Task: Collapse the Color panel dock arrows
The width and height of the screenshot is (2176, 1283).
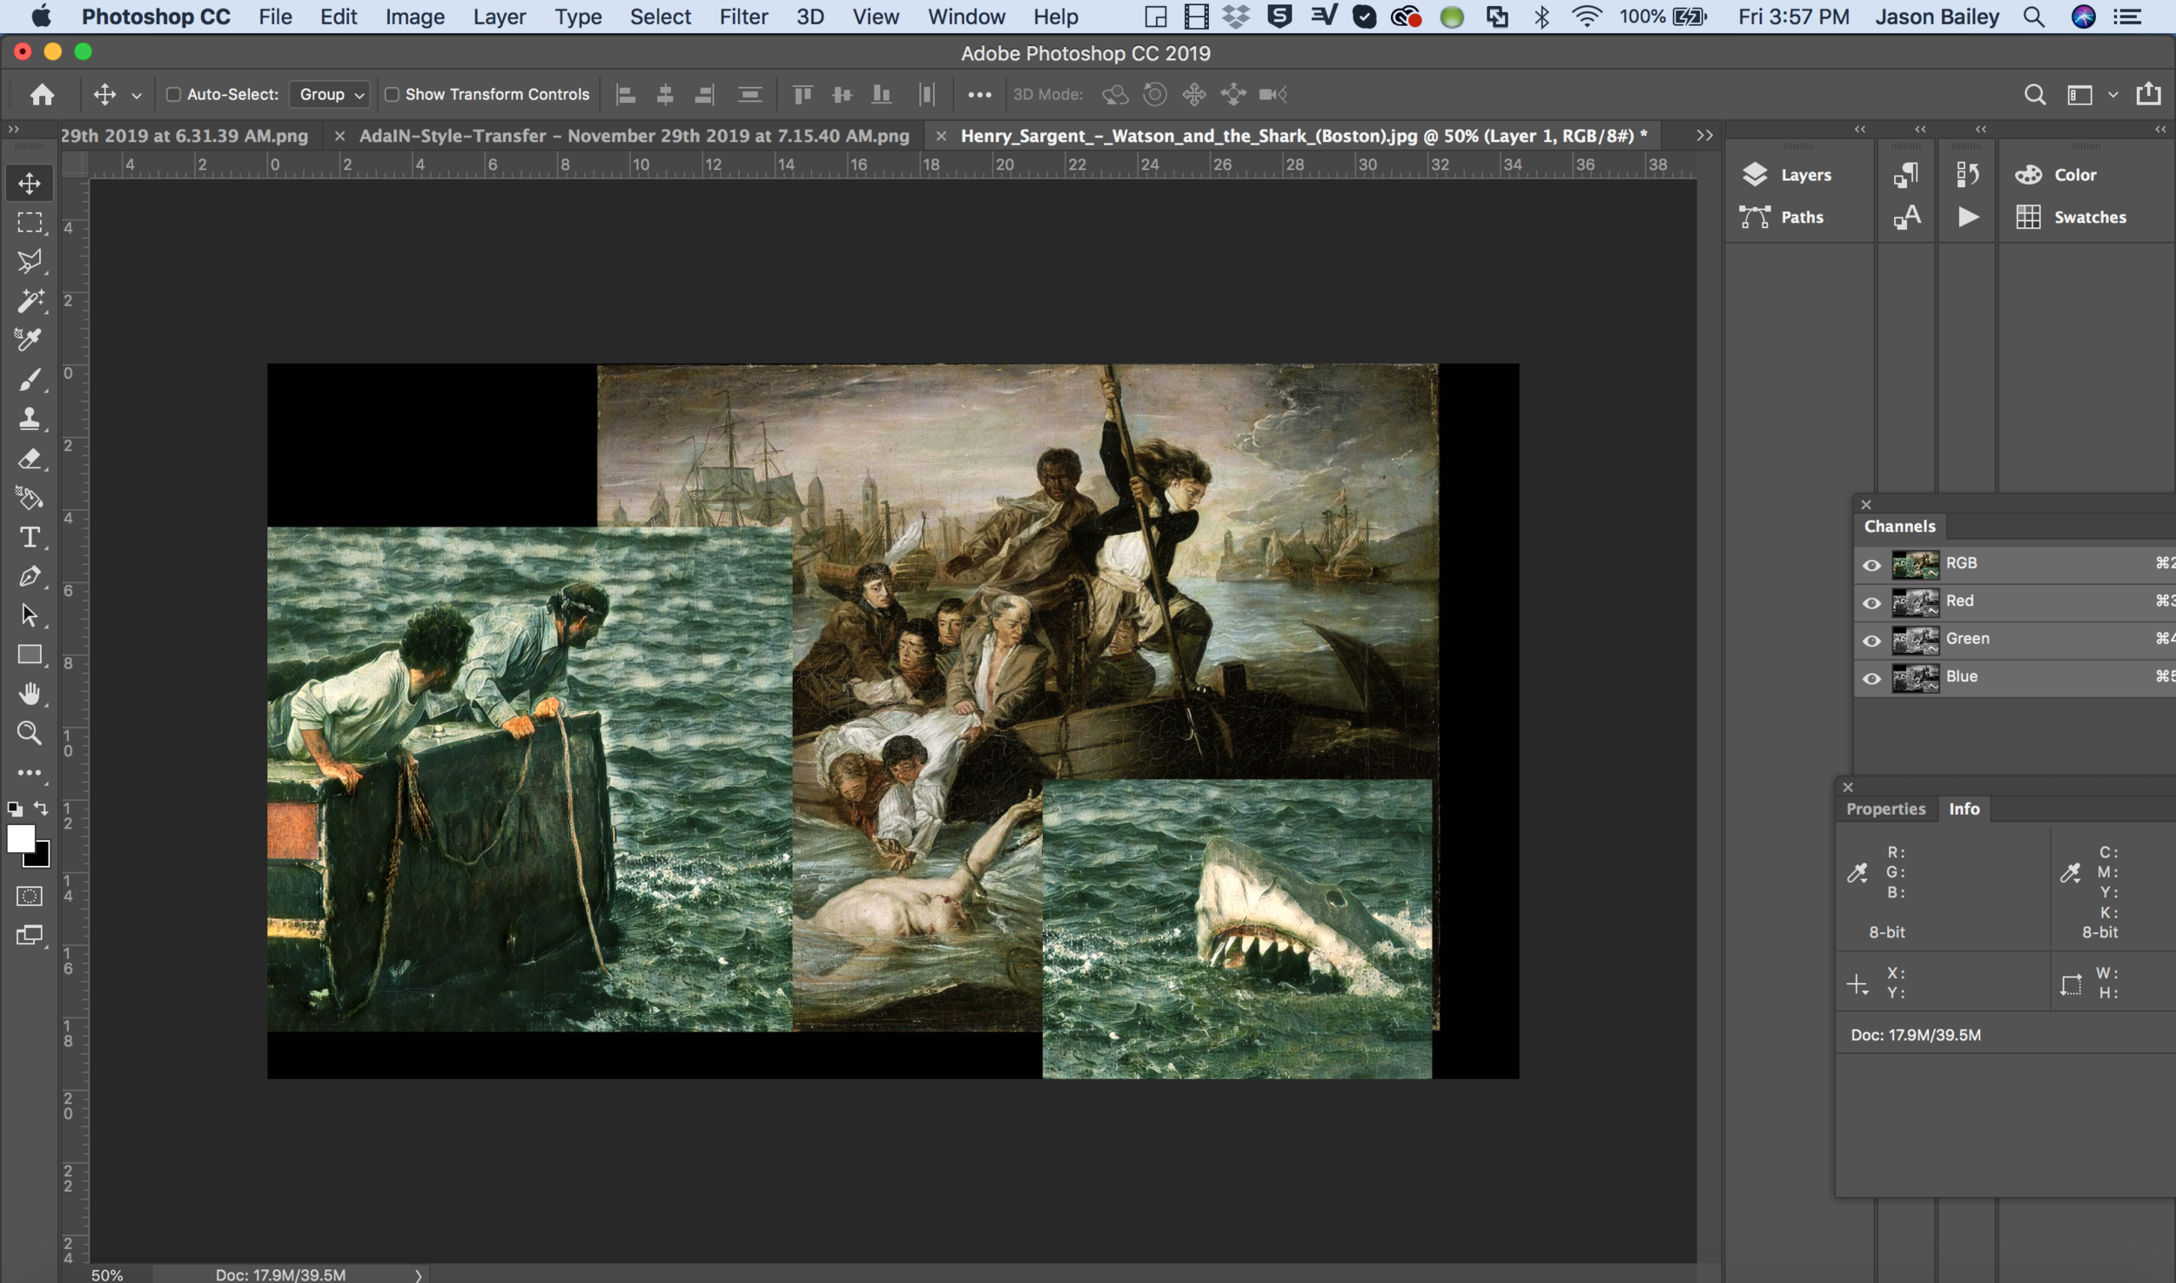Action: (x=2160, y=129)
